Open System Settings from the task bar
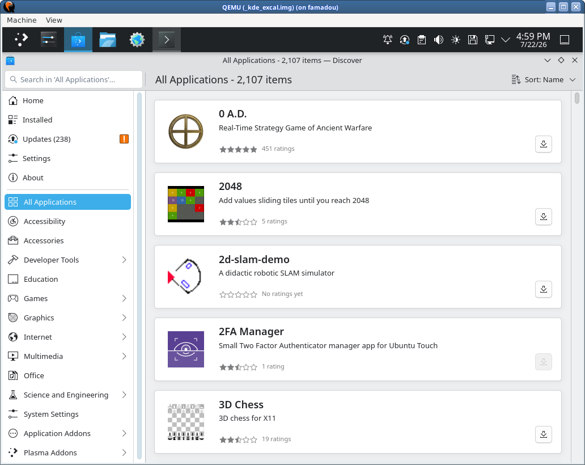This screenshot has height=465, width=585. coord(49,39)
